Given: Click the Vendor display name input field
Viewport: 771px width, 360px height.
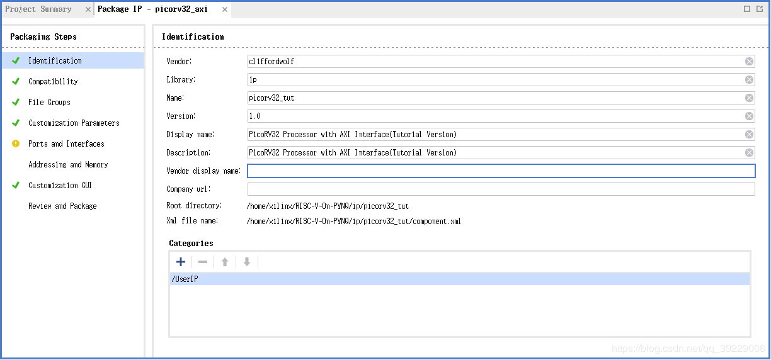Looking at the screenshot, I should click(x=501, y=171).
